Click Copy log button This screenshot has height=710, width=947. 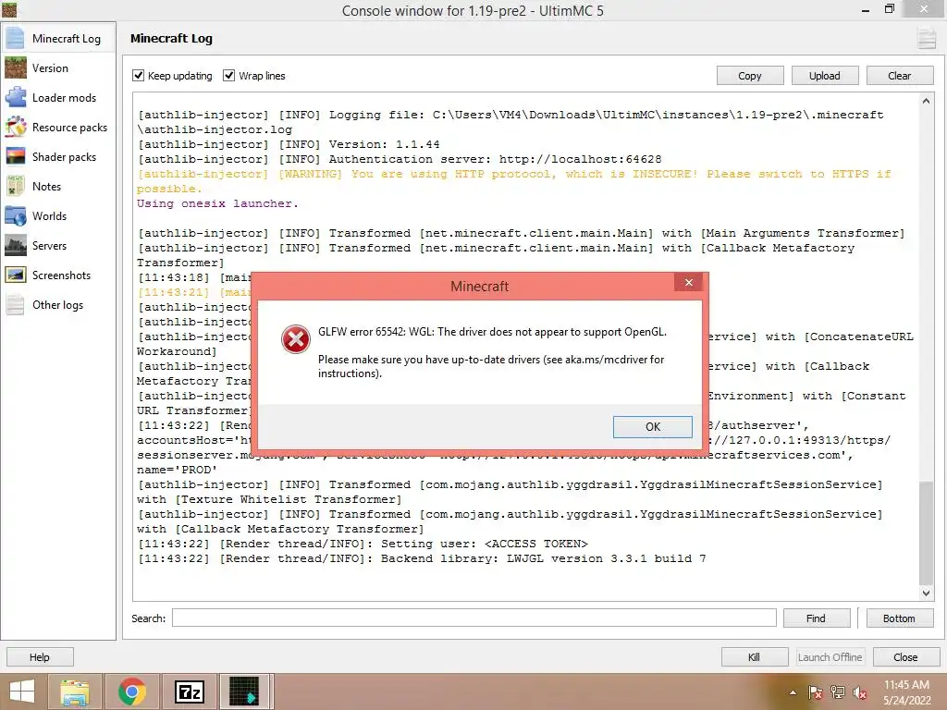pyautogui.click(x=749, y=76)
